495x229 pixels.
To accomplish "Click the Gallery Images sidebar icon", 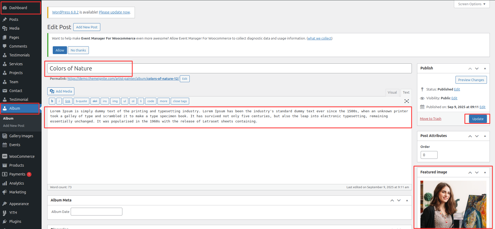I will 5,136.
